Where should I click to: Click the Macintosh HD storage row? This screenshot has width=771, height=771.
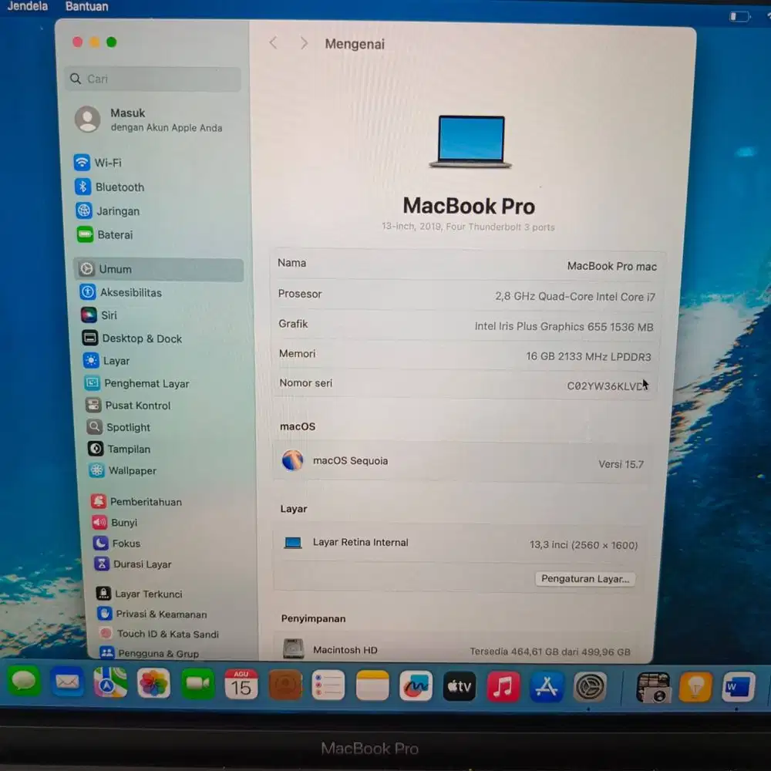[x=459, y=649]
